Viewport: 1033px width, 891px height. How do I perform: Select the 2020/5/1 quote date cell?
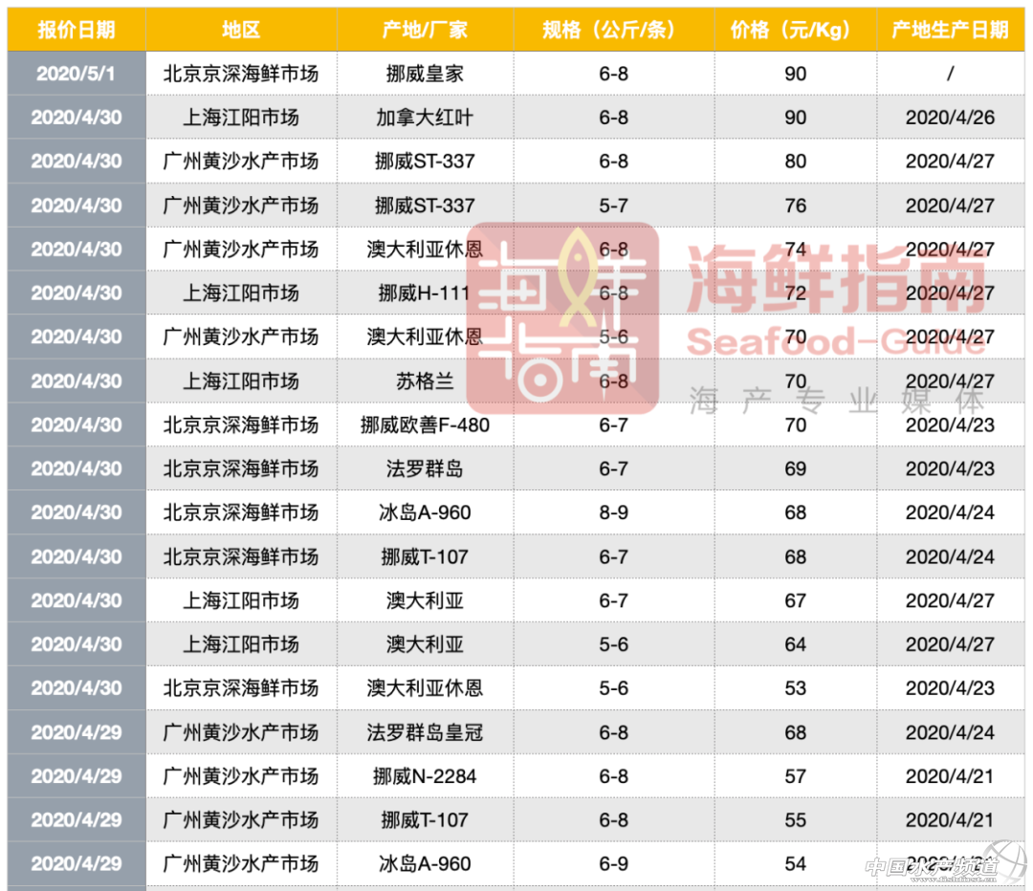tap(77, 74)
